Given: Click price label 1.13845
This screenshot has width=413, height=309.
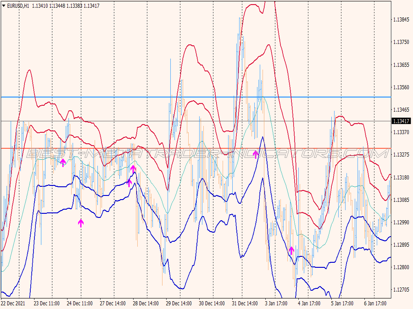Looking at the screenshot, I should coord(401,19).
